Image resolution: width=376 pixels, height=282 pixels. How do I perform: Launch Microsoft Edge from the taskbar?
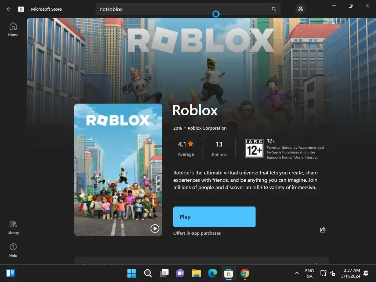coord(213,273)
